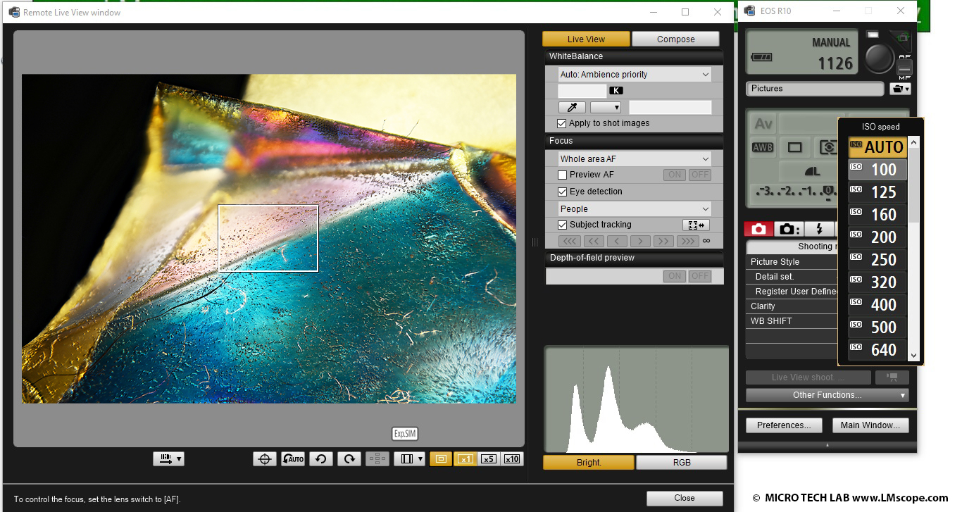This screenshot has height=512, width=962.
Task: Show the RGB histogram
Action: point(681,463)
